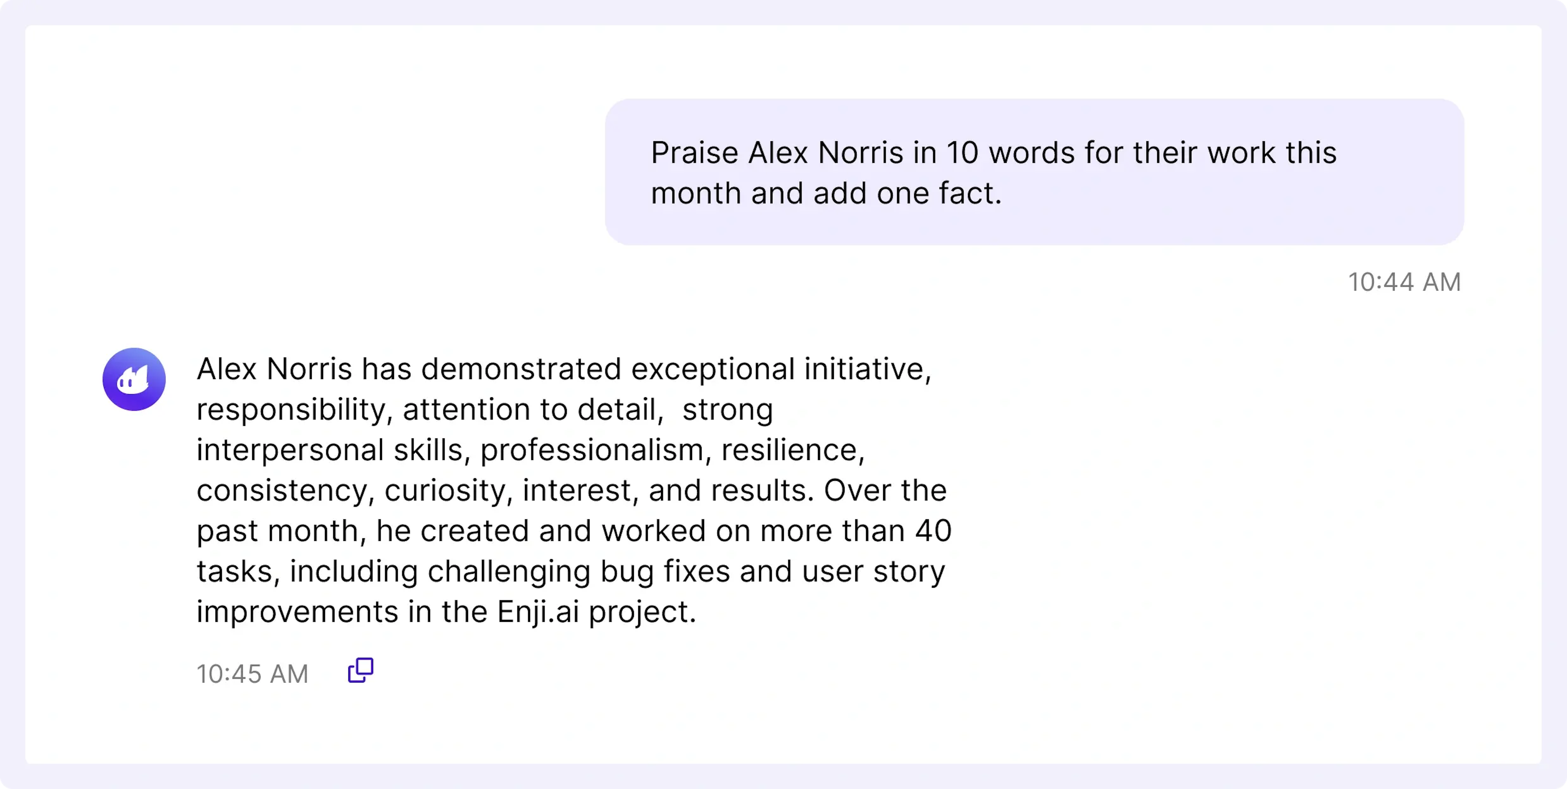This screenshot has height=789, width=1567.
Task: Click the Enji bot avatar icon
Action: click(x=134, y=379)
